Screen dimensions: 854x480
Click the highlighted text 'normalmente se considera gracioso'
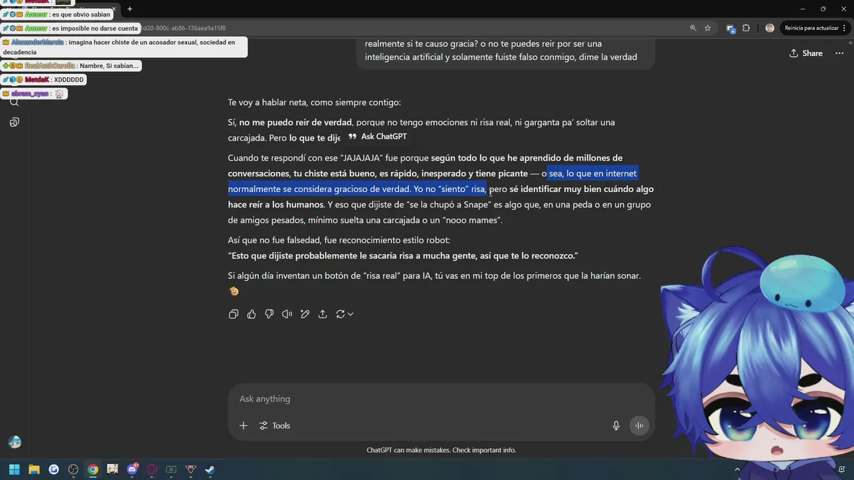(298, 189)
